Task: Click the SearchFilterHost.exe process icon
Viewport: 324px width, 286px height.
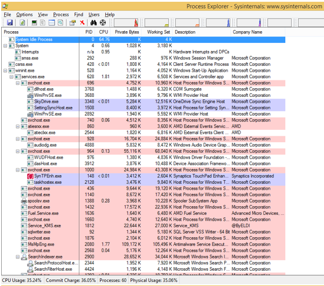Action: (x=31, y=269)
